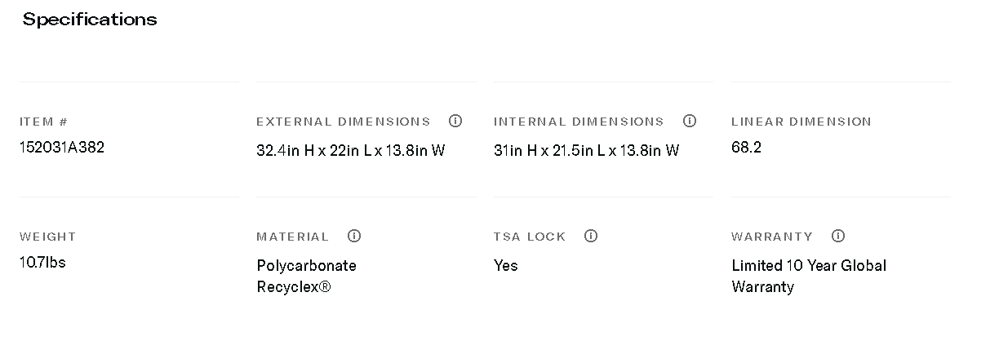Click the linear dimension value 68.2
This screenshot has height=341, width=999.
[746, 148]
